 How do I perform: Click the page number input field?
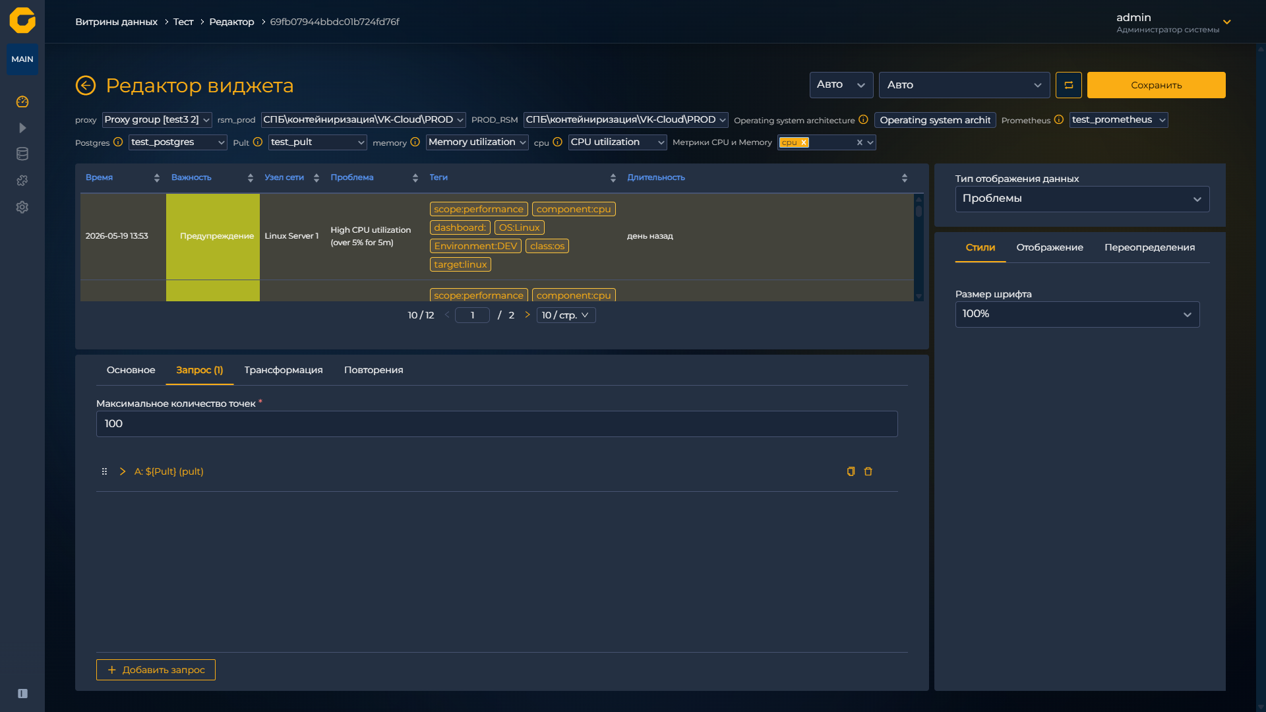point(472,315)
